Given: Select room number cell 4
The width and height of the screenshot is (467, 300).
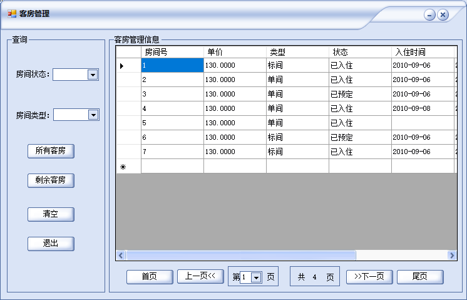Looking at the screenshot, I should (x=172, y=108).
